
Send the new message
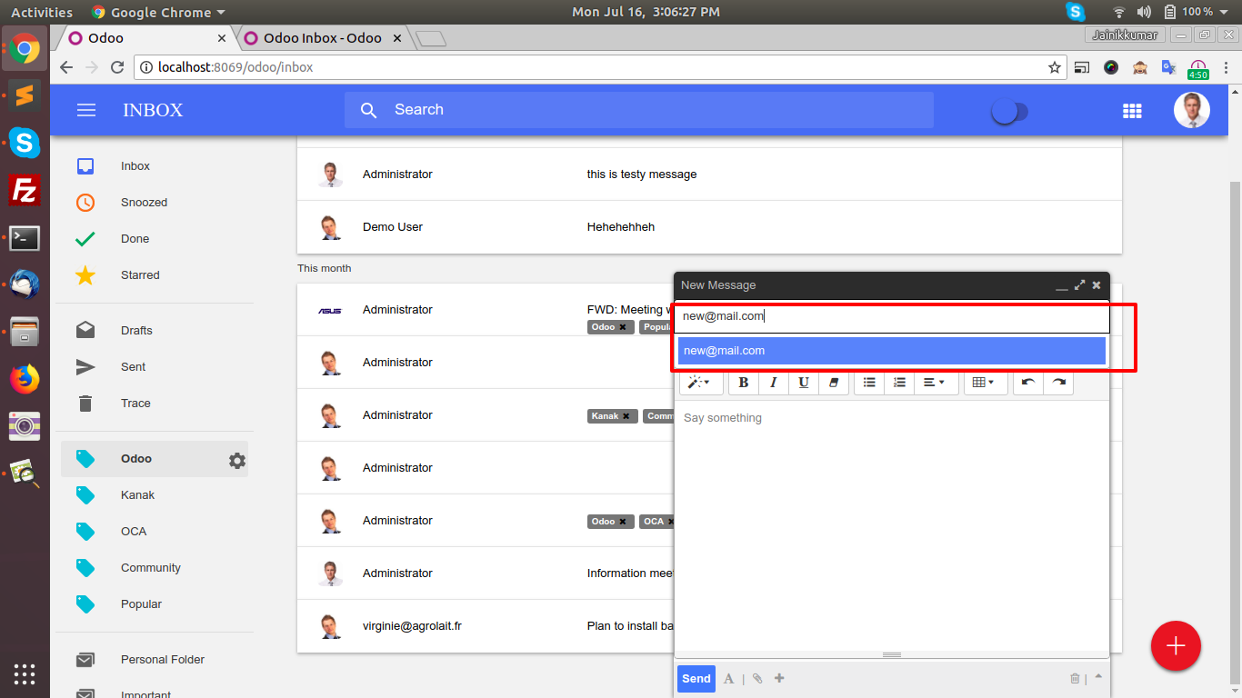696,679
